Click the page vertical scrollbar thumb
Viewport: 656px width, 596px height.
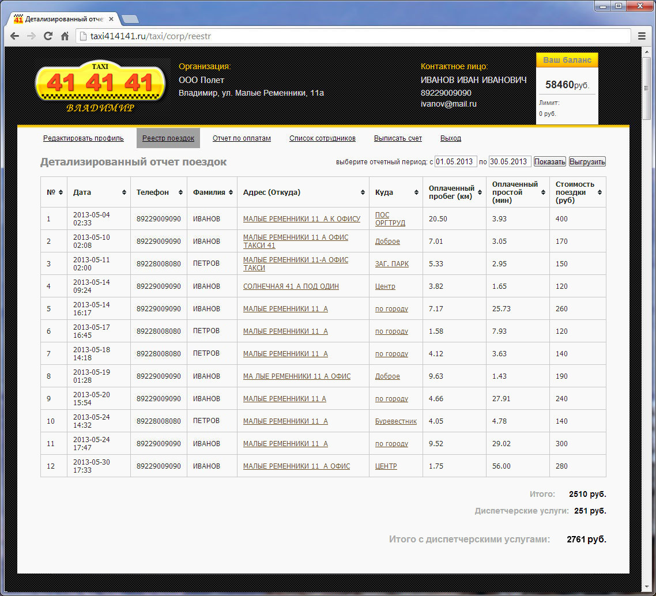tap(647, 86)
